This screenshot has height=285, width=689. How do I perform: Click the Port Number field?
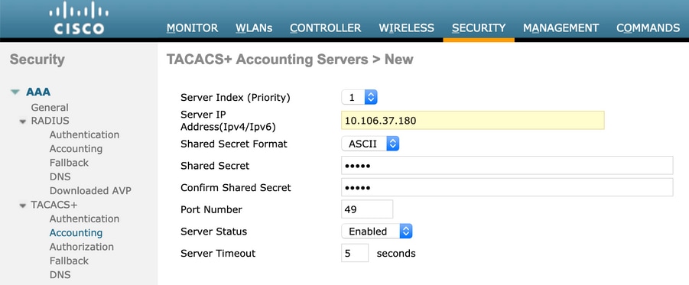[367, 209]
